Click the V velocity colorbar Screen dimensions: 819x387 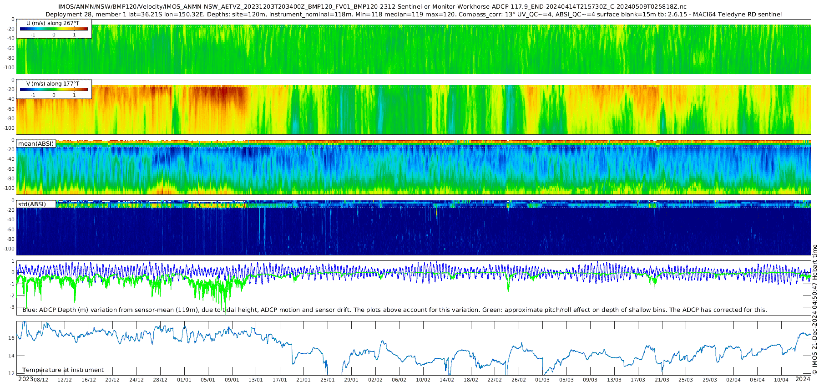pyautogui.click(x=54, y=89)
